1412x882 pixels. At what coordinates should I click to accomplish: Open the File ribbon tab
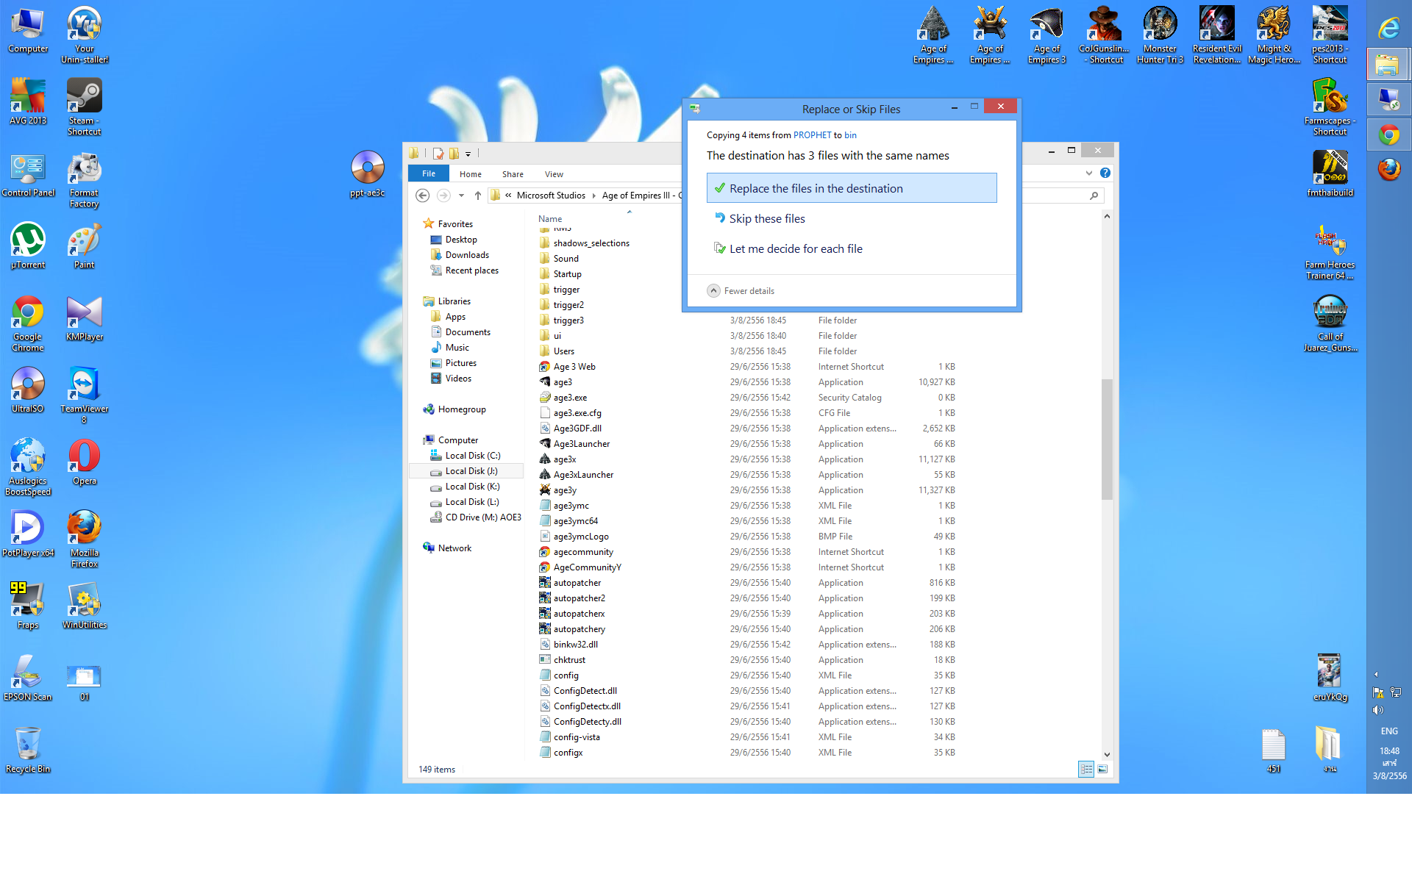pos(429,174)
